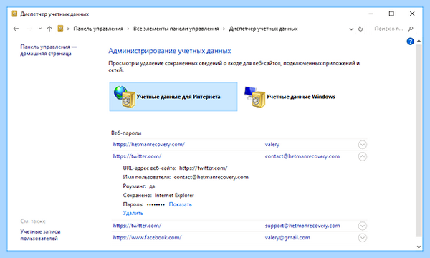This screenshot has width=430, height=258.
Task: Collapse the contact@hetmanrecovery.com Twitter entry
Action: coord(363,156)
